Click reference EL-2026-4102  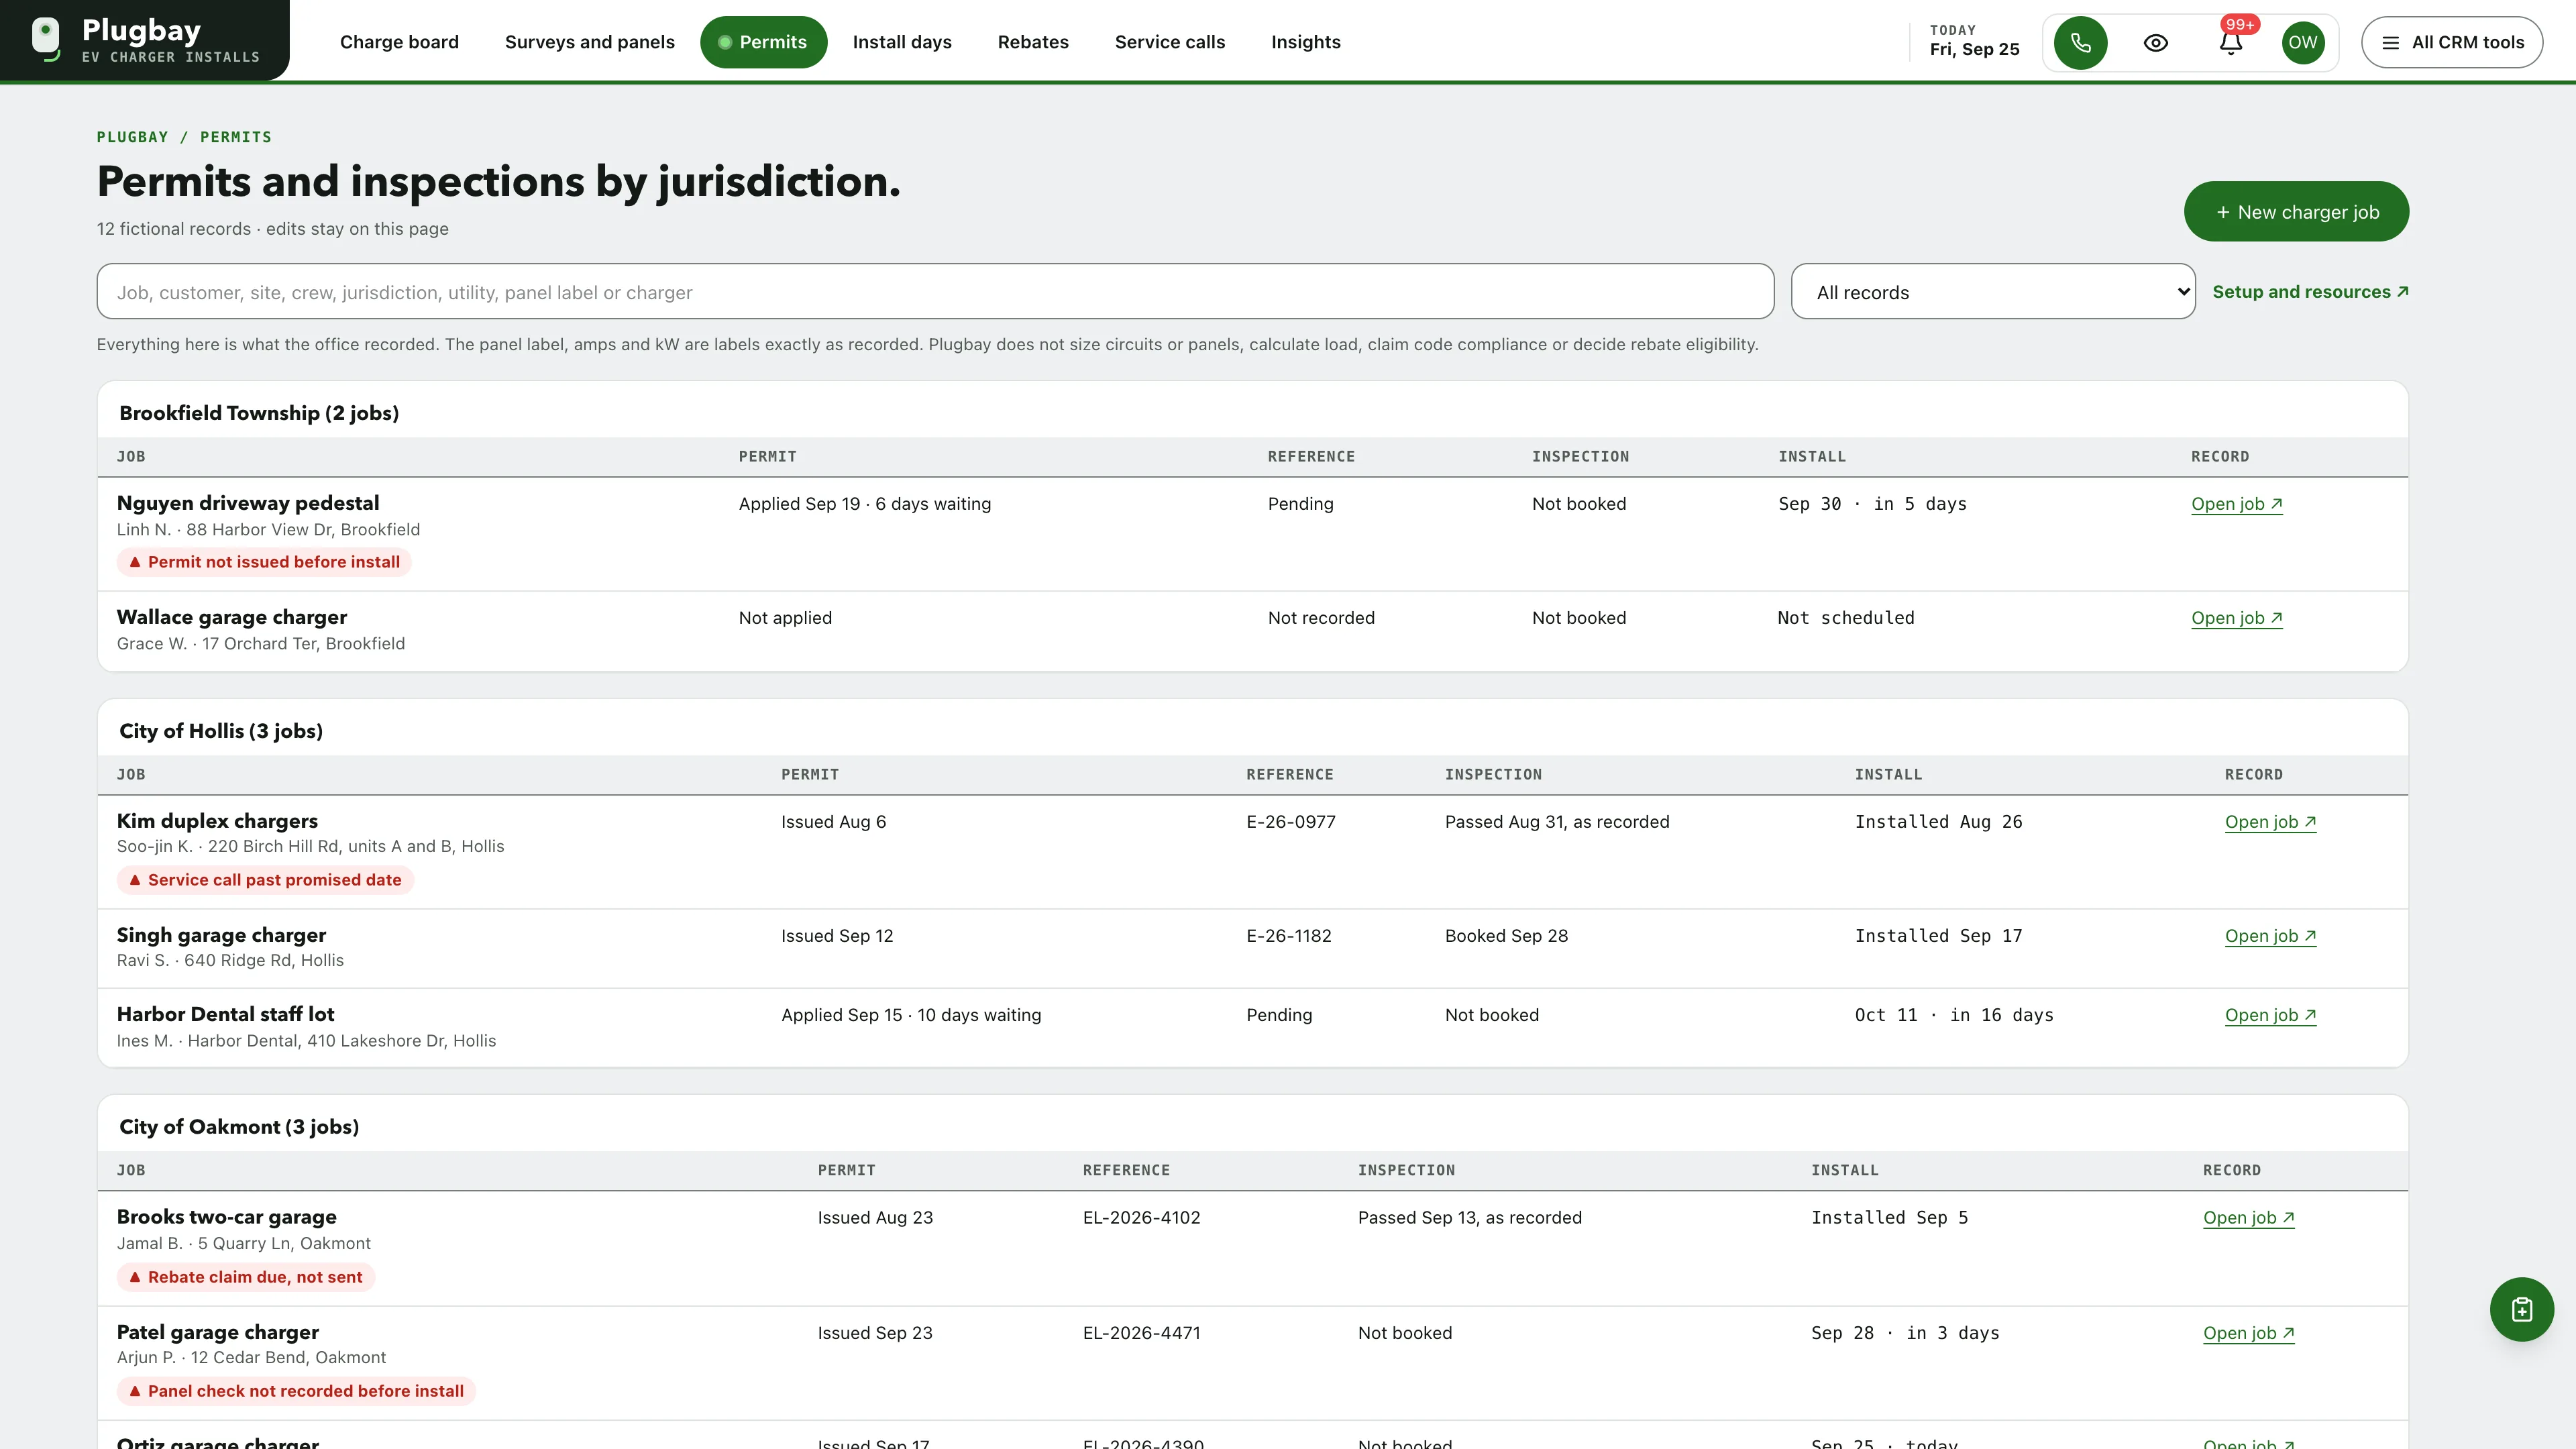tap(1141, 1218)
